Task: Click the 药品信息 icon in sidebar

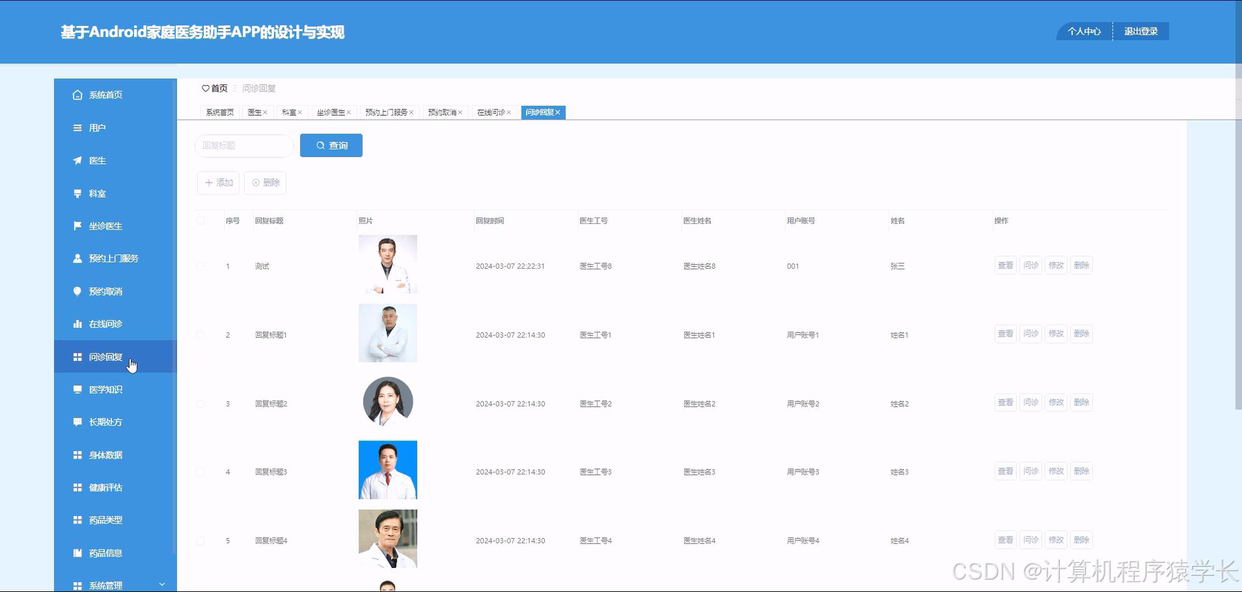Action: pos(77,554)
